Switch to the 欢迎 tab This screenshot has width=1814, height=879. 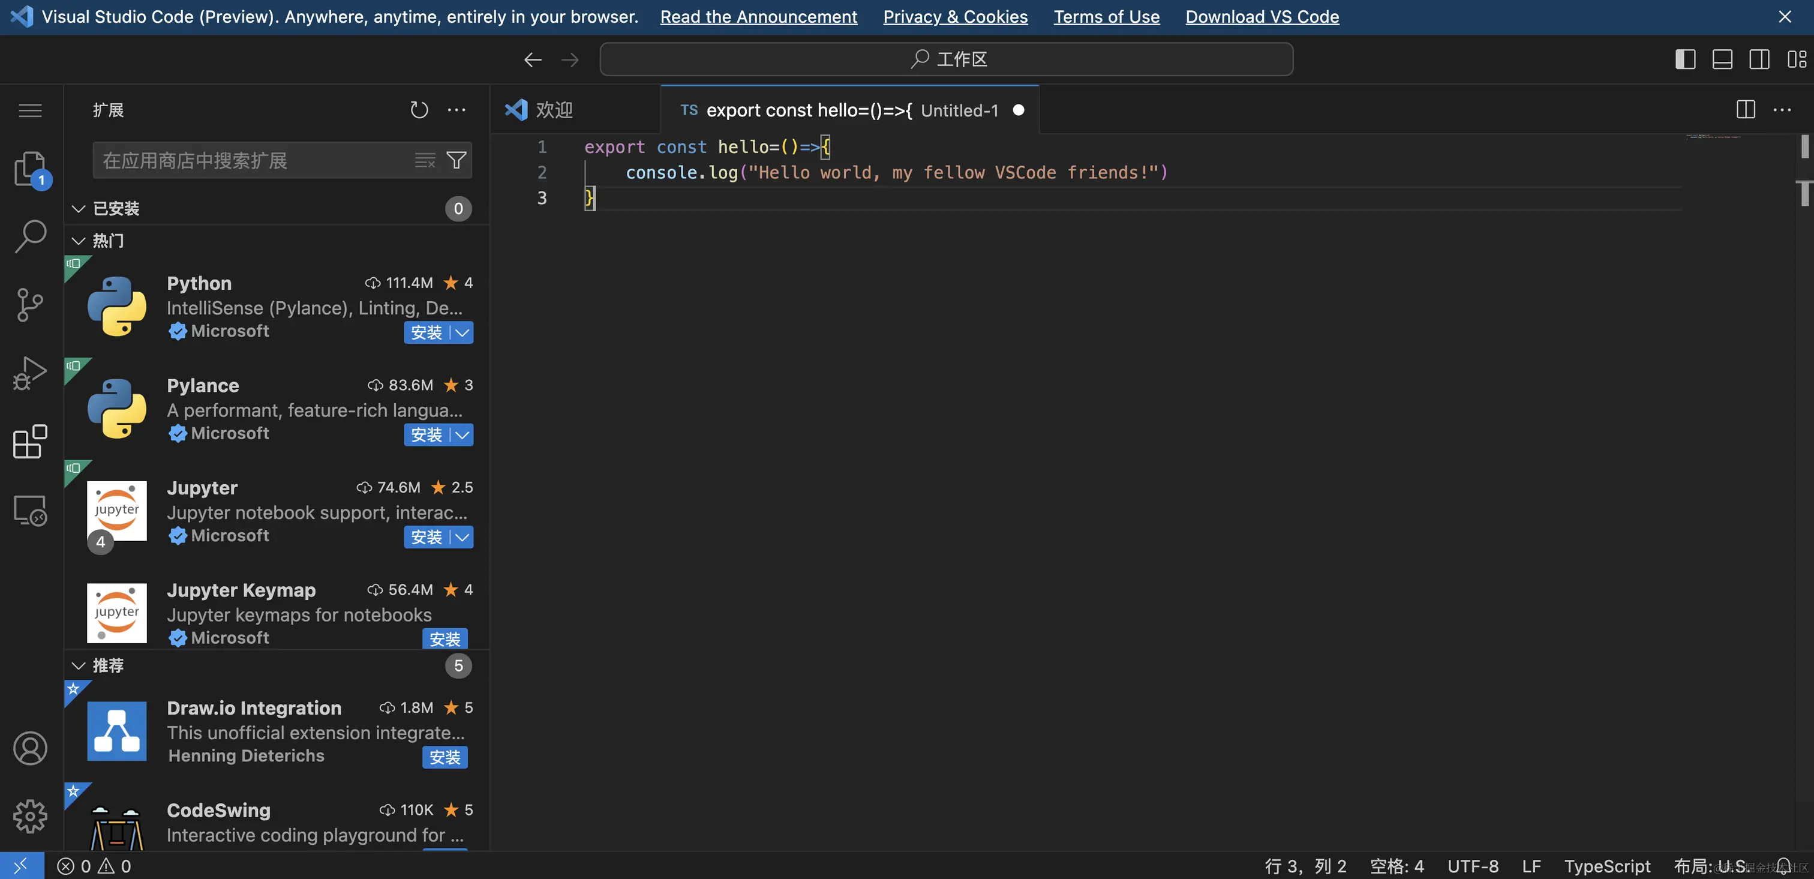[x=576, y=110]
